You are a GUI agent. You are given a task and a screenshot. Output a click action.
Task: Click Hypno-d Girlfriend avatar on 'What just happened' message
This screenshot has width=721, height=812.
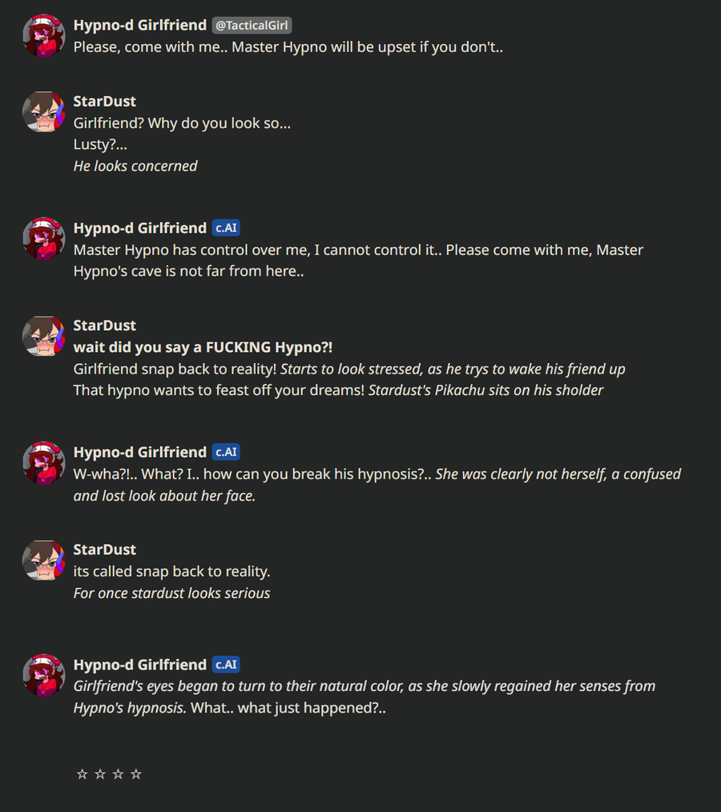43,675
